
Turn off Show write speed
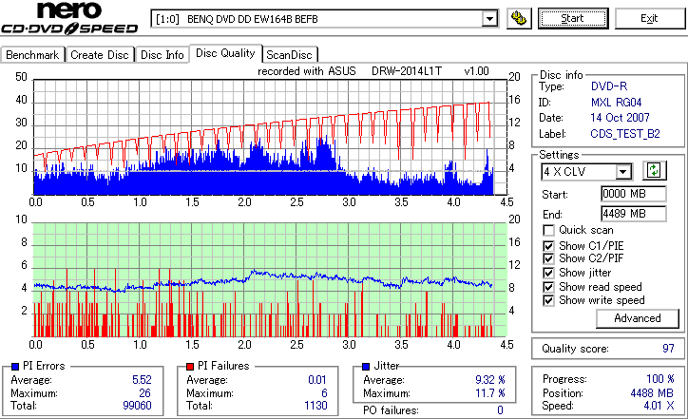pyautogui.click(x=548, y=300)
